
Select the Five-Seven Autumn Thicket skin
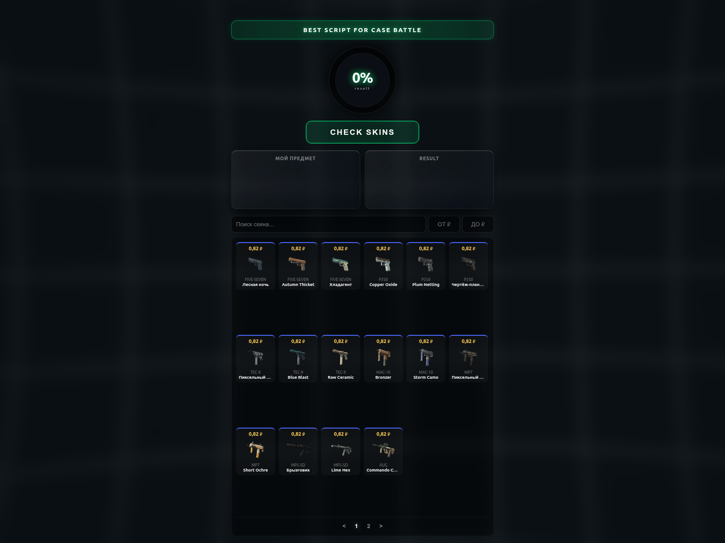pyautogui.click(x=298, y=266)
